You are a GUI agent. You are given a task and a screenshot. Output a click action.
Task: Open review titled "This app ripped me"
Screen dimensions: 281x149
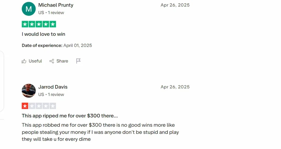coord(70,116)
